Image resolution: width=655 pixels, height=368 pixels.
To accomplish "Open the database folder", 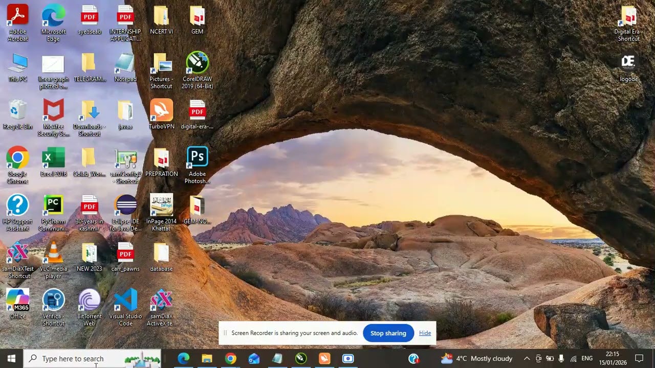I will [161, 258].
